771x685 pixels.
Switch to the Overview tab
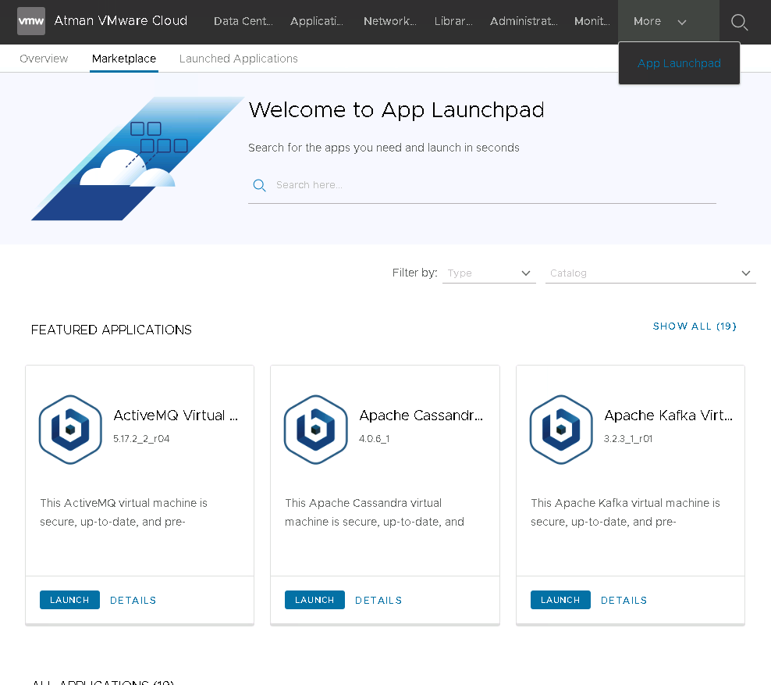coord(44,59)
